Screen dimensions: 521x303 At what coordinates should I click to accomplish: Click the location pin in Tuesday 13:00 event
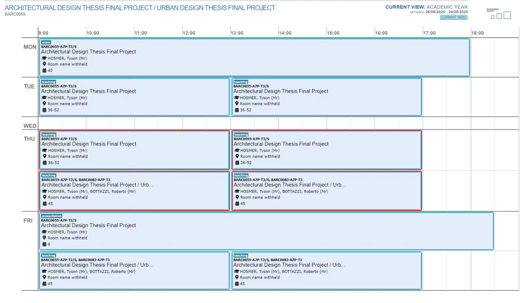[x=236, y=103]
